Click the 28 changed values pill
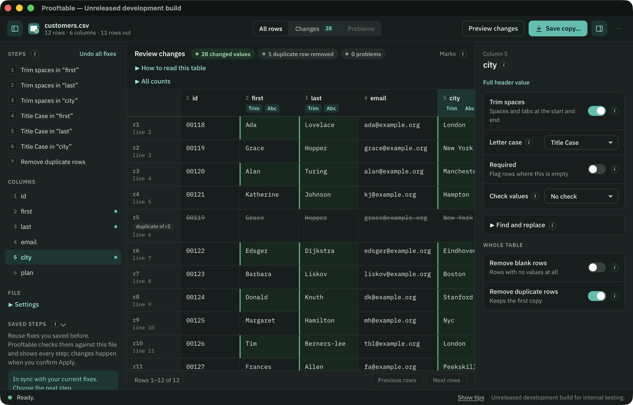633x405 pixels. [x=223, y=54]
